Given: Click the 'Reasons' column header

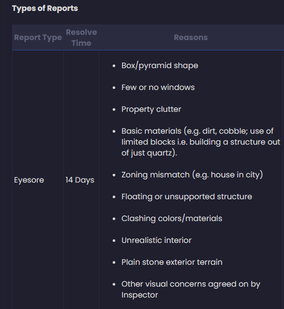Looking at the screenshot, I should pyautogui.click(x=191, y=37).
